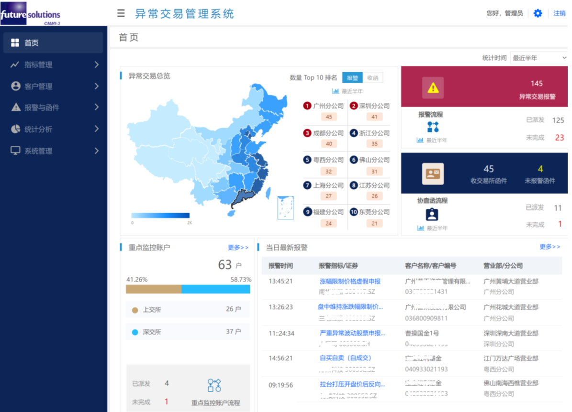Click the 145 异常交易报警 count
This screenshot has height=412, width=572.
(537, 84)
